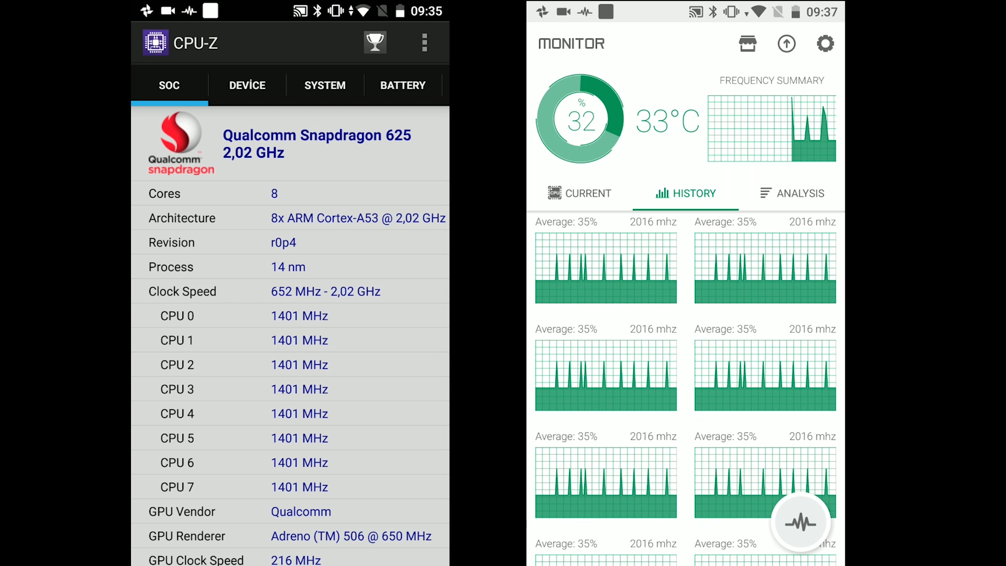This screenshot has height=566, width=1006.
Task: Switch to SOC tab in CPU-Z
Action: click(169, 84)
